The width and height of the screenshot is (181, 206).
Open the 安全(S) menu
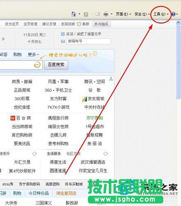point(142,14)
